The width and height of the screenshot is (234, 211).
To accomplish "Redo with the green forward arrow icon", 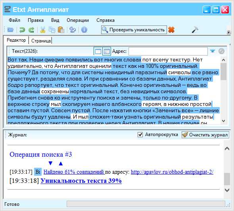I will point(31,30).
